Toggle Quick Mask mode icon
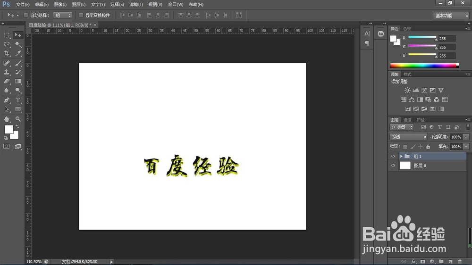This screenshot has height=265, width=472. point(6,147)
